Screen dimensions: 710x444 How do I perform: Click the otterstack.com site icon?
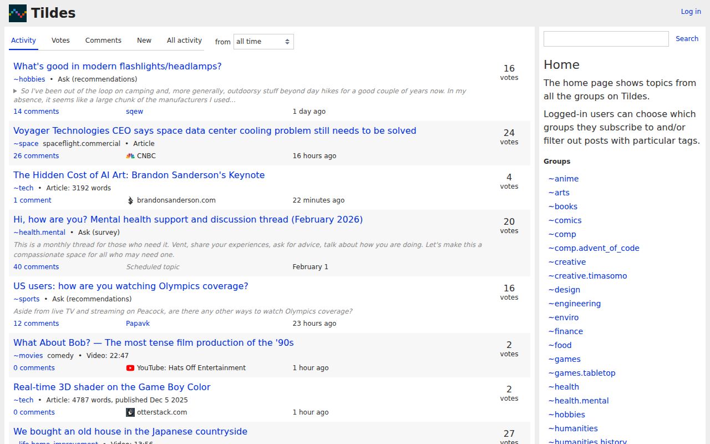tap(129, 412)
